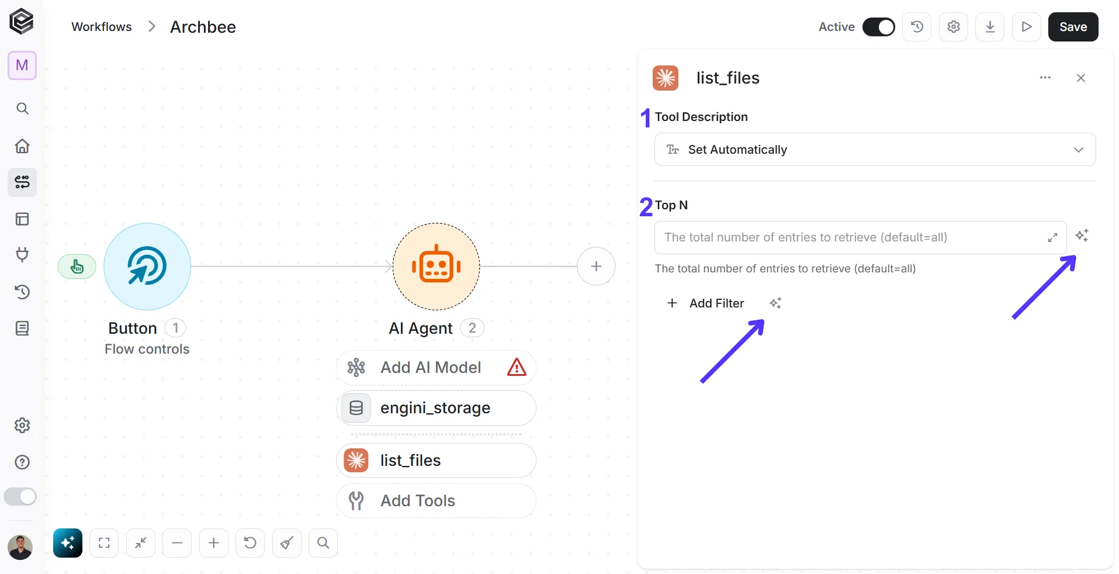Open the help question mark icon
The width and height of the screenshot is (1119, 574).
(x=22, y=462)
